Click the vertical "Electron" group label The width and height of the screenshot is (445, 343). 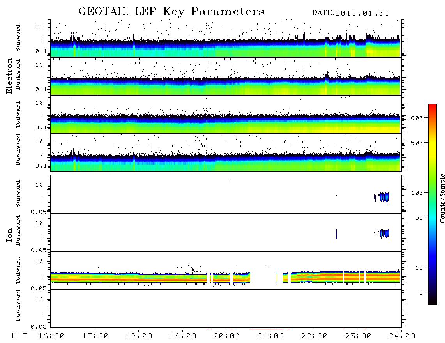click(9, 76)
